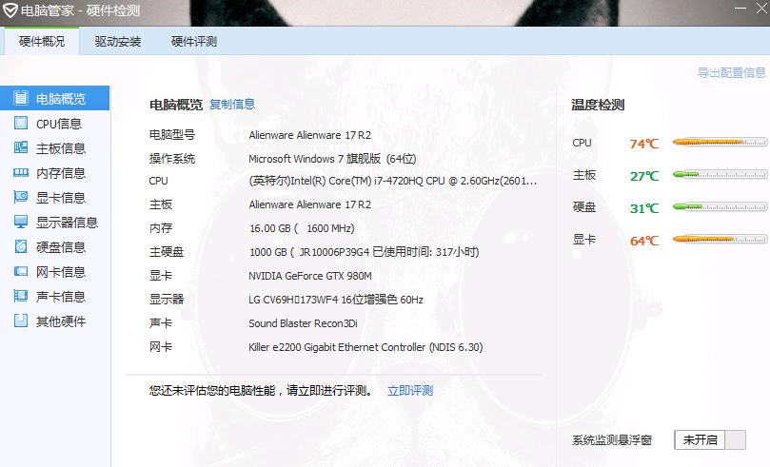Screen dimensions: 770x467
Task: Click the 显示器信息 monitor icon
Action: pos(21,222)
